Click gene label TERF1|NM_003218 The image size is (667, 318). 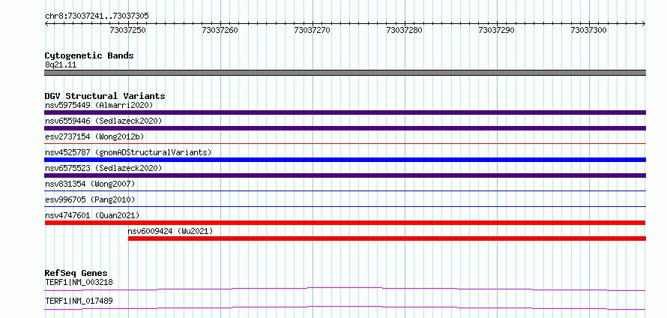(79, 282)
